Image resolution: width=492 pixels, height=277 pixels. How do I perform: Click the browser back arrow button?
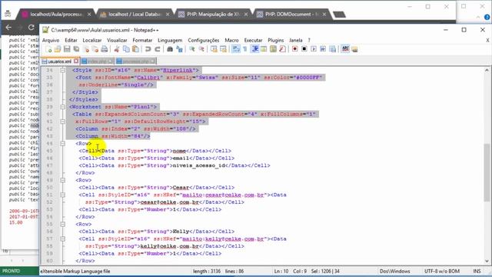point(8,28)
